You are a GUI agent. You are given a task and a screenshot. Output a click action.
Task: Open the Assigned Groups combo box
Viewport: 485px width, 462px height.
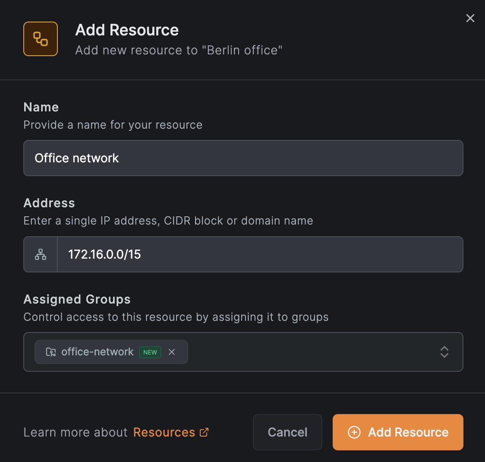(x=302, y=352)
